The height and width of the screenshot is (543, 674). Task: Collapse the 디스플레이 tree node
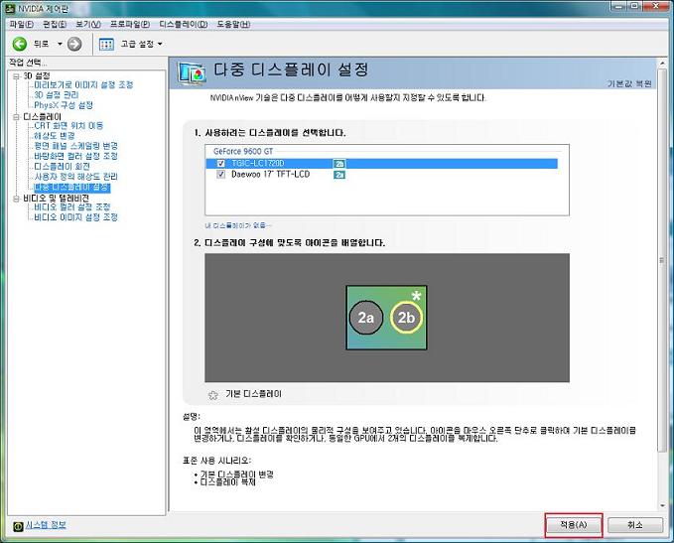click(16, 117)
